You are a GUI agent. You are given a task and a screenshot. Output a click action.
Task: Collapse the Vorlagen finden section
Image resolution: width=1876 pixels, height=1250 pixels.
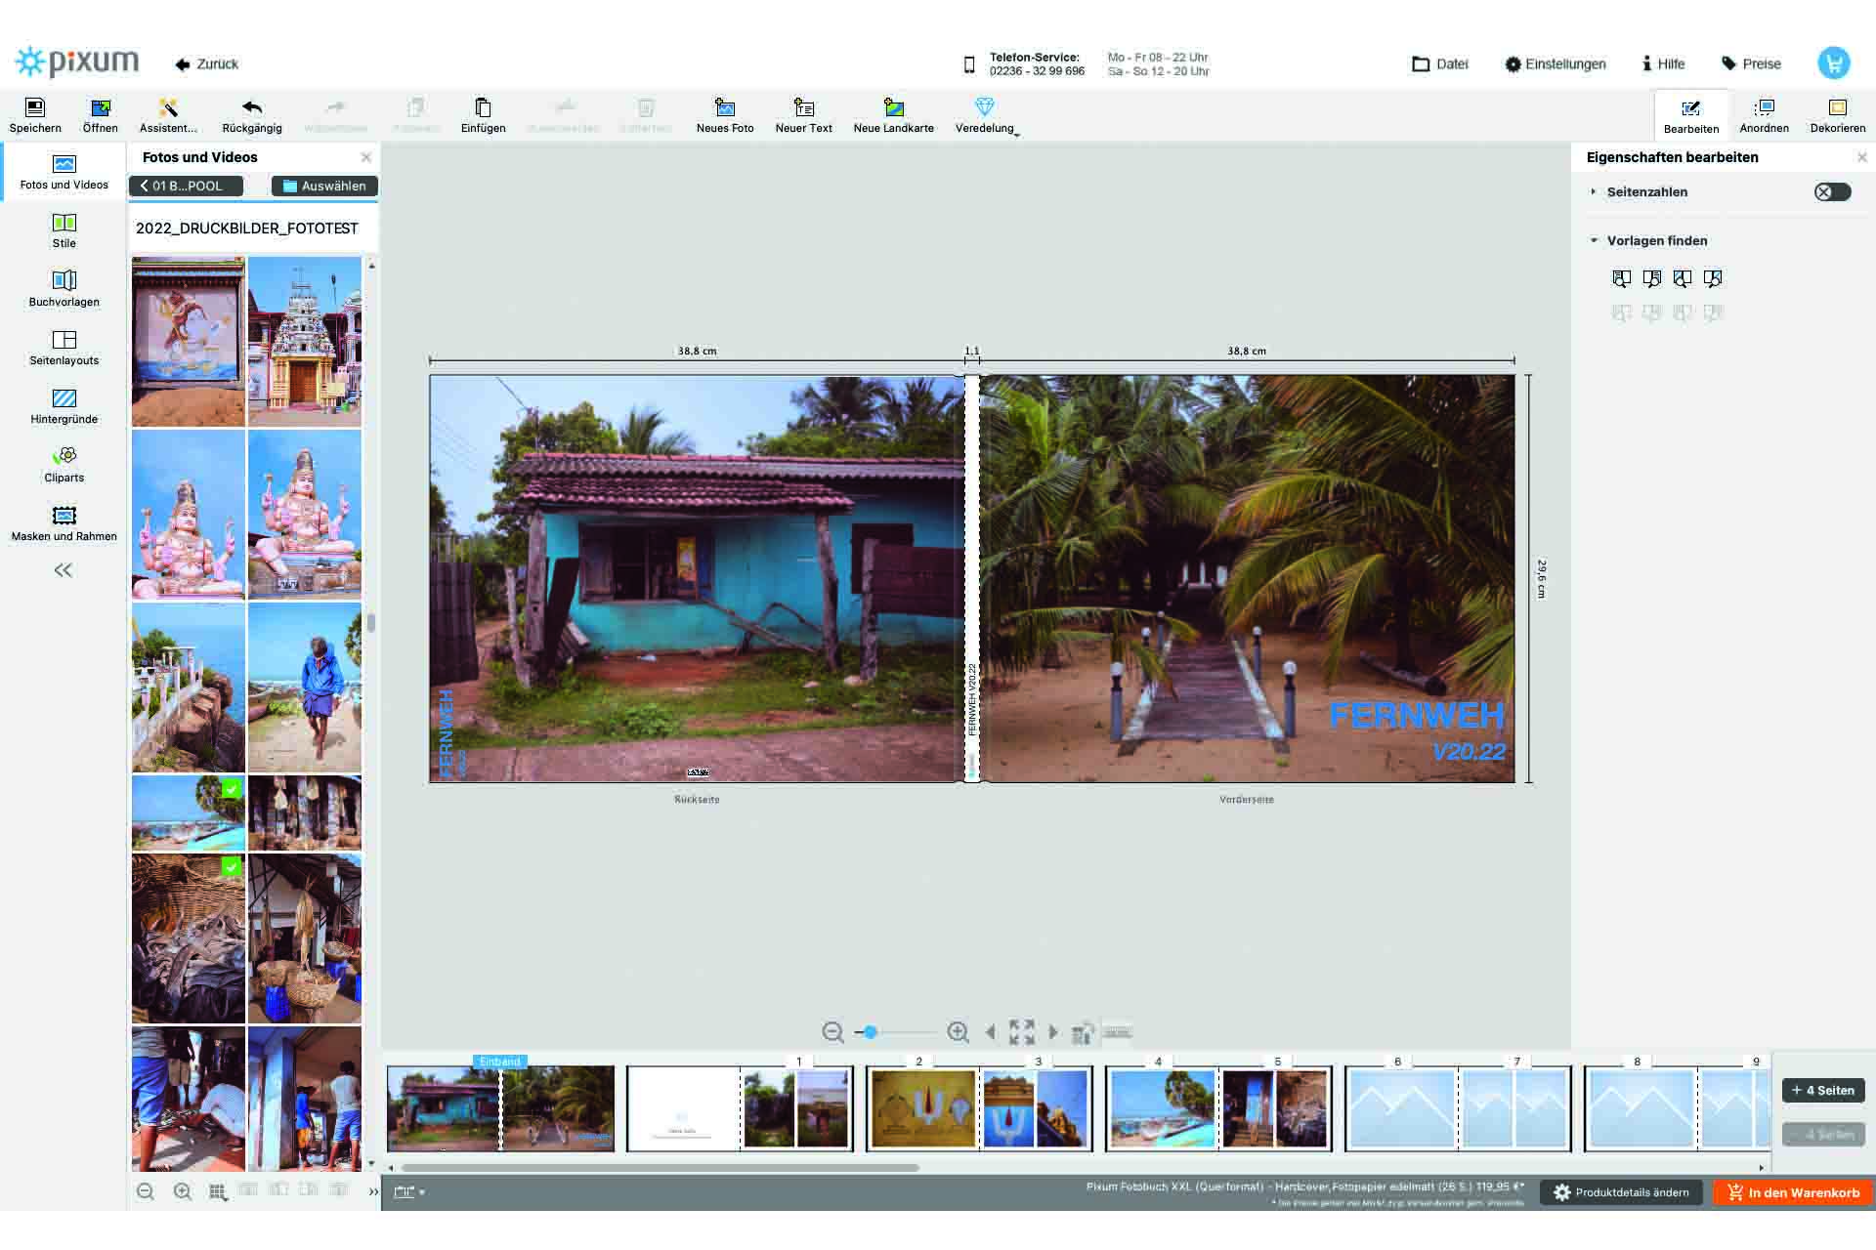1594,240
